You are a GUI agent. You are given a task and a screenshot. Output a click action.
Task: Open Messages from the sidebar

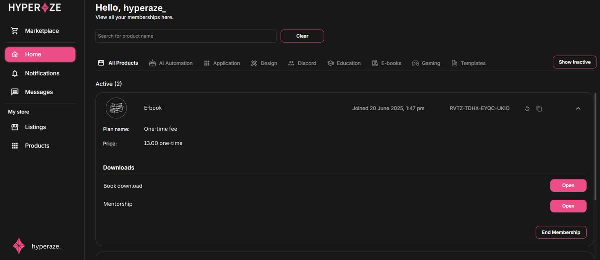(40, 92)
